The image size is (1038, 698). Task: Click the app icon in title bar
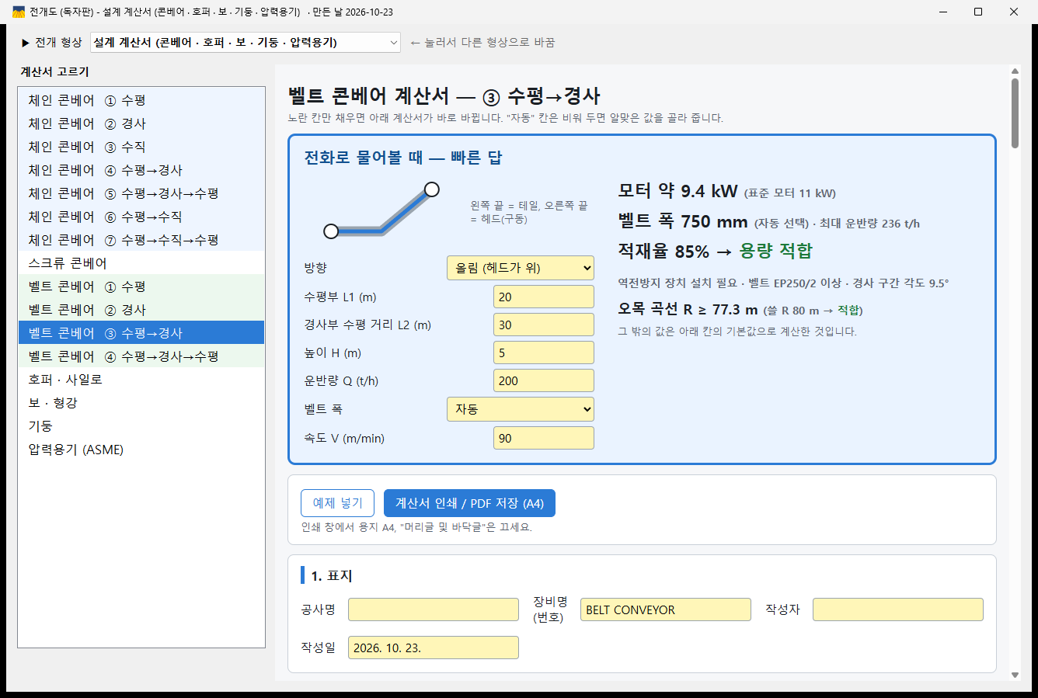click(19, 12)
